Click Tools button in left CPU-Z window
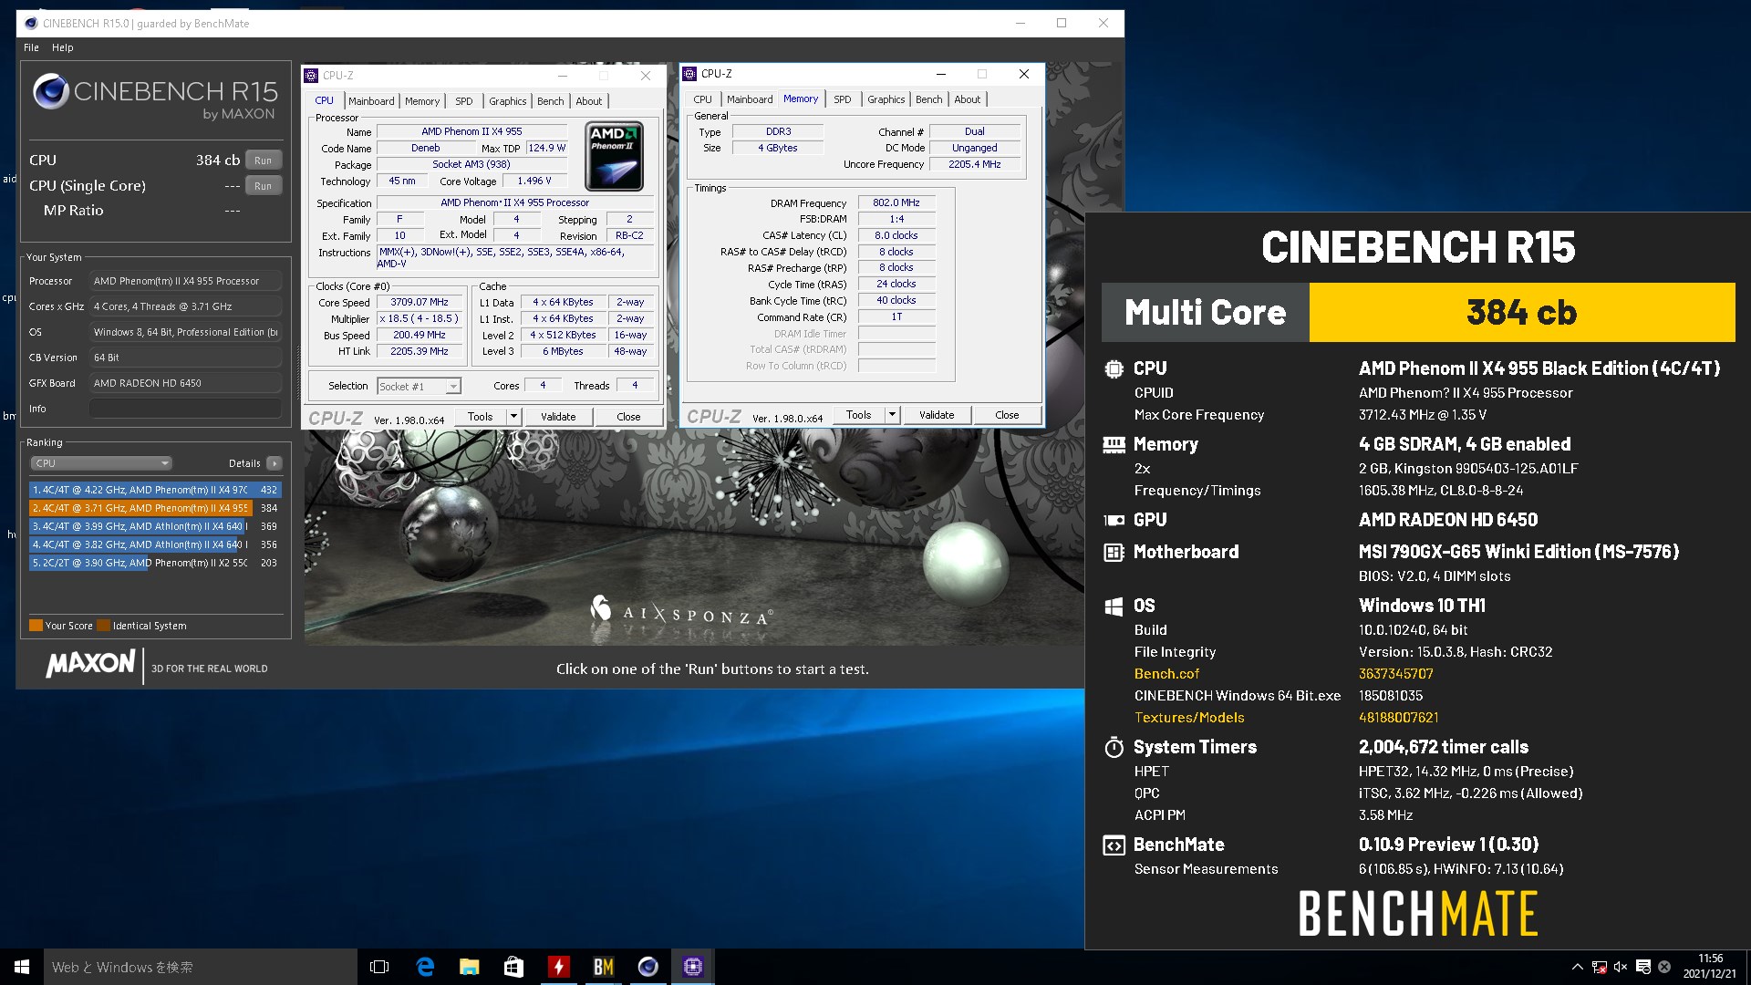The image size is (1751, 985). click(480, 417)
